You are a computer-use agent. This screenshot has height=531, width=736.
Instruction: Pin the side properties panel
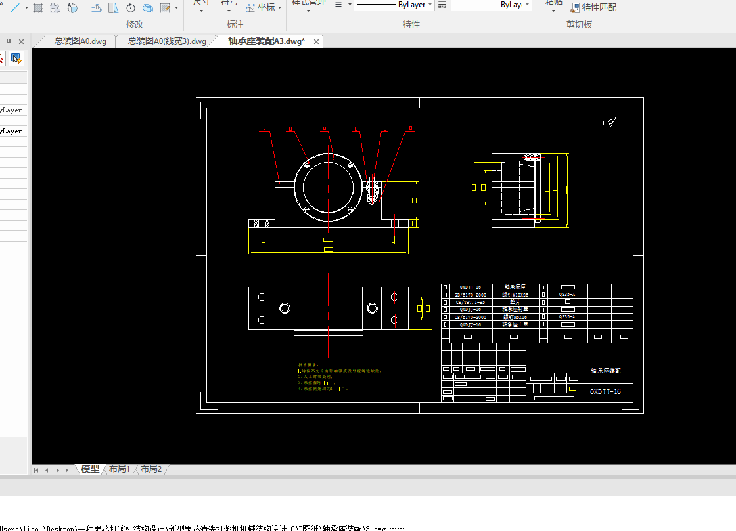point(9,41)
